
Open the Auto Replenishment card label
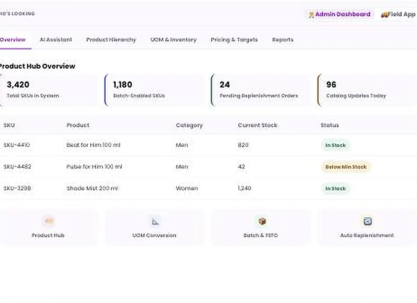[367, 235]
